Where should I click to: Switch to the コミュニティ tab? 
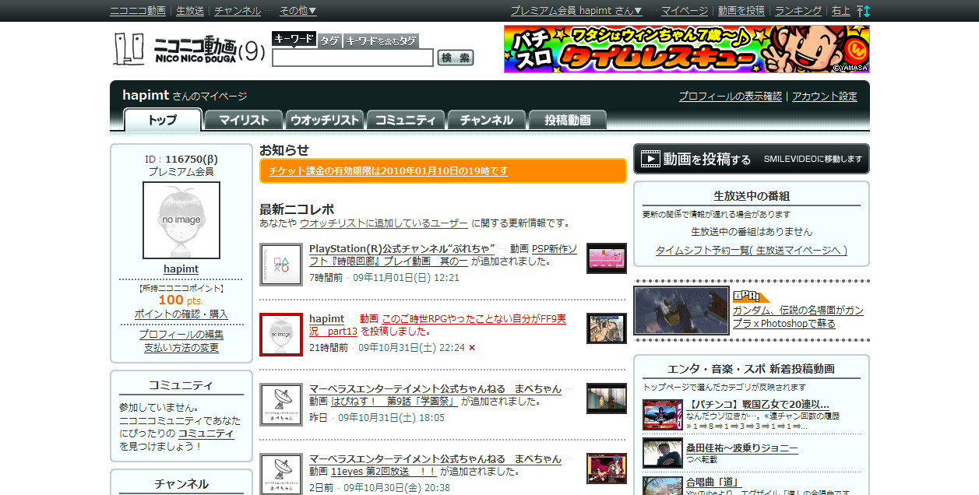coord(406,120)
